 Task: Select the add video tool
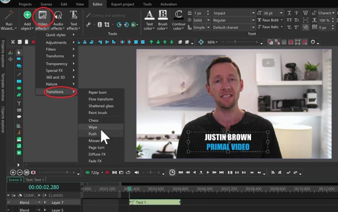coord(19,153)
